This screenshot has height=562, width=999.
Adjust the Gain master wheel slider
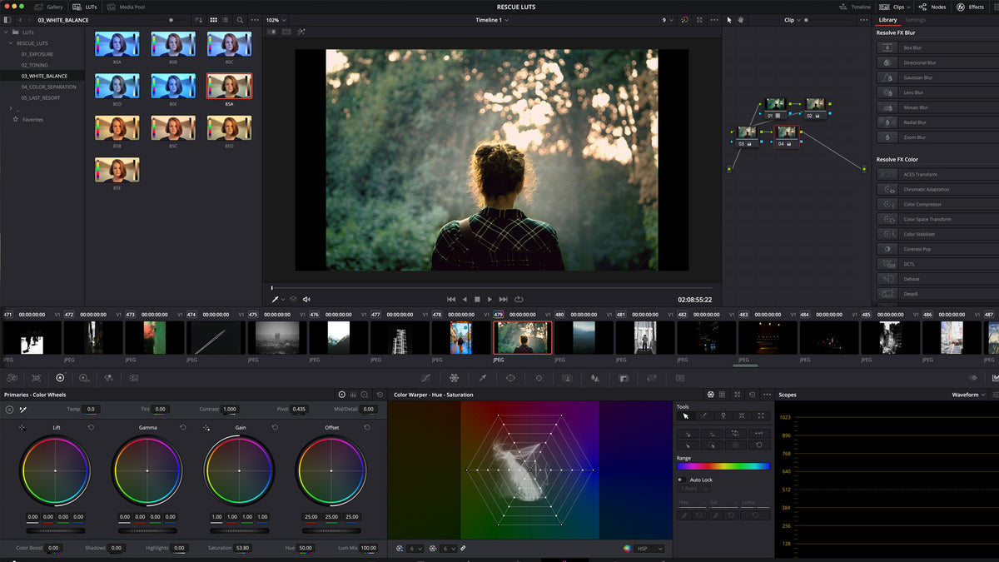pos(240,530)
